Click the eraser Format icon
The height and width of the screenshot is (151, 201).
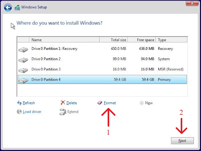pos(100,103)
